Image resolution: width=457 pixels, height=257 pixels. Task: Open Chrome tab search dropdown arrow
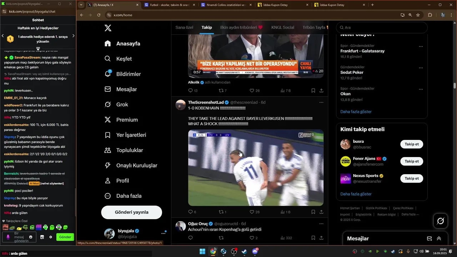pos(81,5)
